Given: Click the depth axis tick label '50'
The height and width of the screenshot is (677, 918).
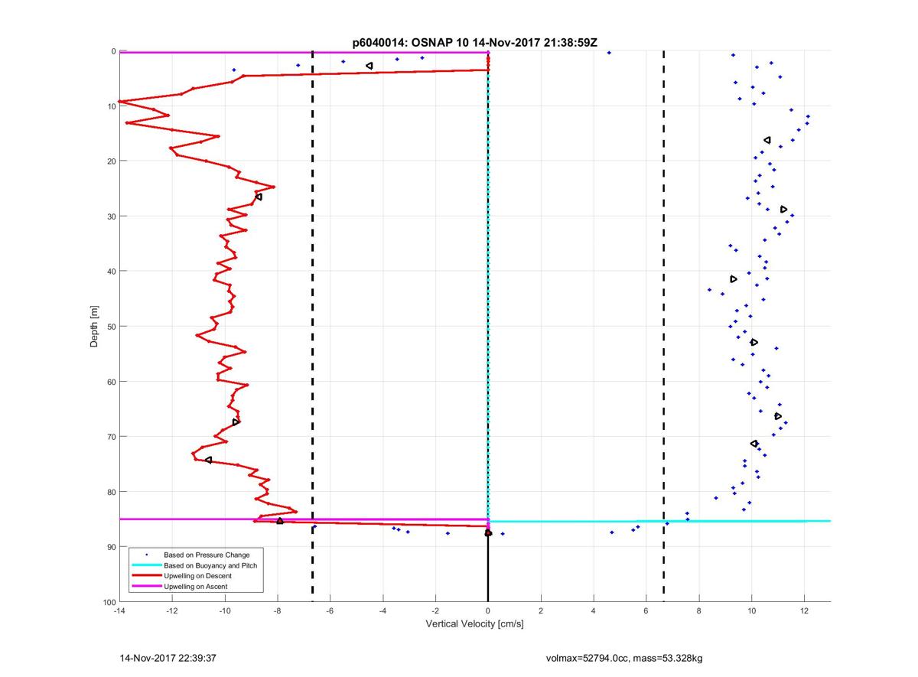Looking at the screenshot, I should click(111, 326).
